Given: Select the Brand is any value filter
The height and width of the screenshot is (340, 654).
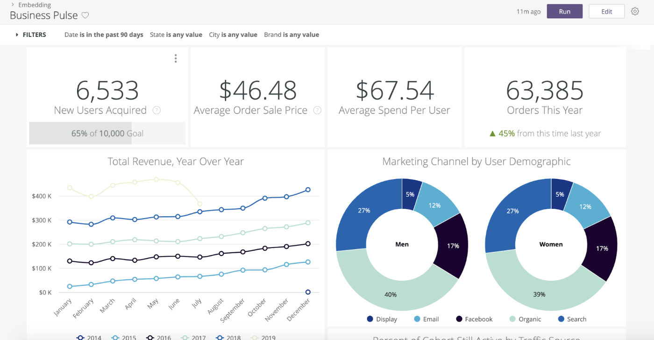Looking at the screenshot, I should 291,35.
